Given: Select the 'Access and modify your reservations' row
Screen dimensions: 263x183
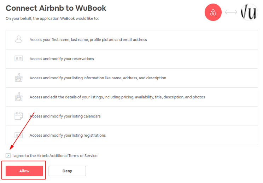Looking at the screenshot, I should point(132,59).
